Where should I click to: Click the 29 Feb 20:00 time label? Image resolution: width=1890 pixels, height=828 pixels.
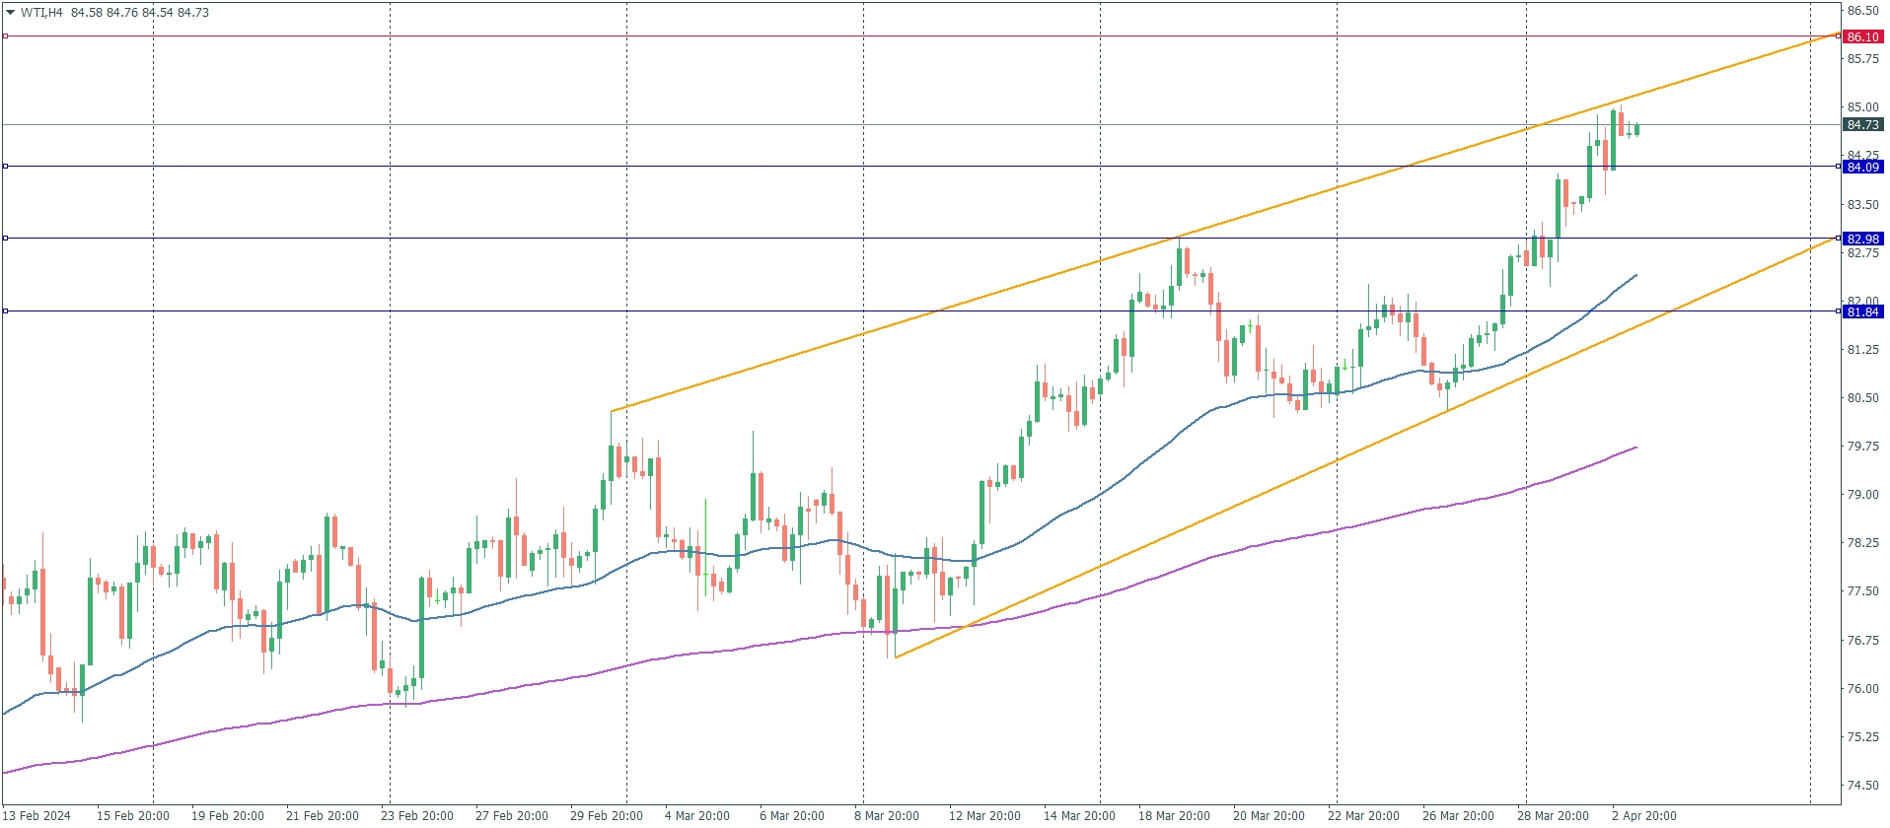[x=606, y=815]
